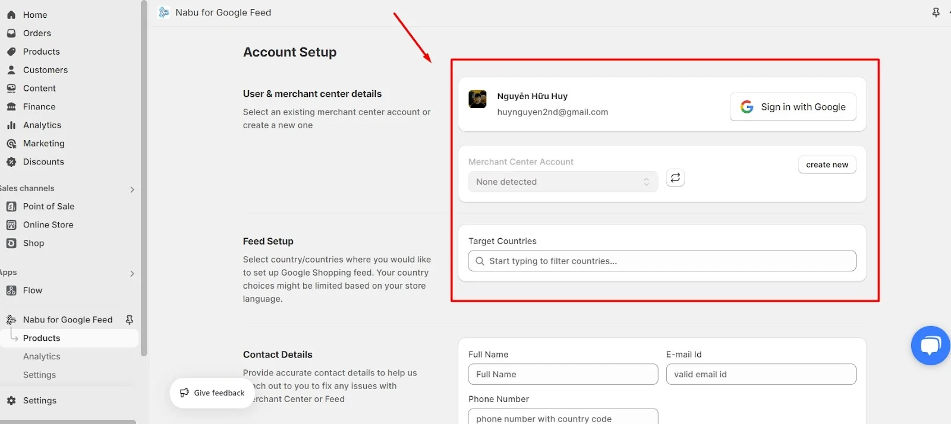Click the Marketing target icon
951x424 pixels.
tap(11, 144)
